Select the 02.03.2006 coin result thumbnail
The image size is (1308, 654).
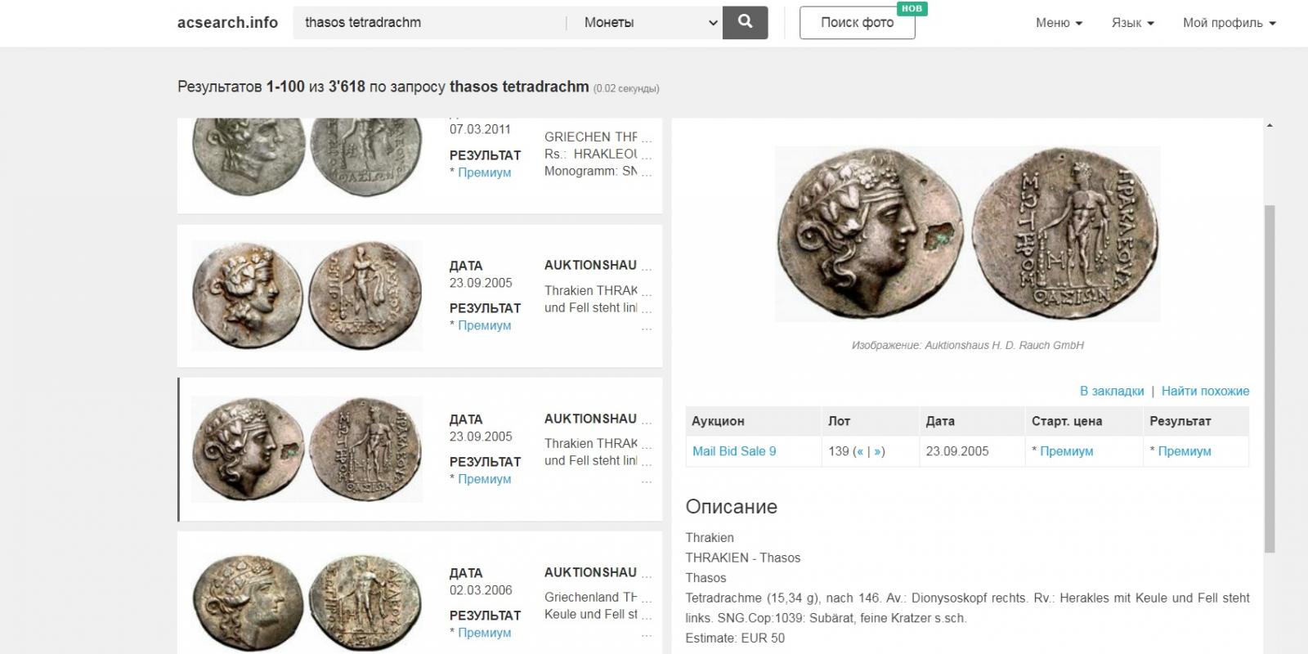[307, 603]
